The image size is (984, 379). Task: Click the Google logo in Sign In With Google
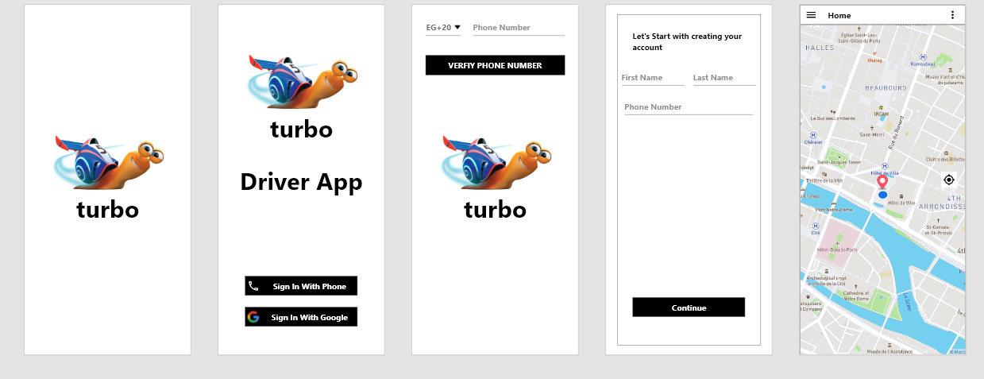click(x=253, y=317)
